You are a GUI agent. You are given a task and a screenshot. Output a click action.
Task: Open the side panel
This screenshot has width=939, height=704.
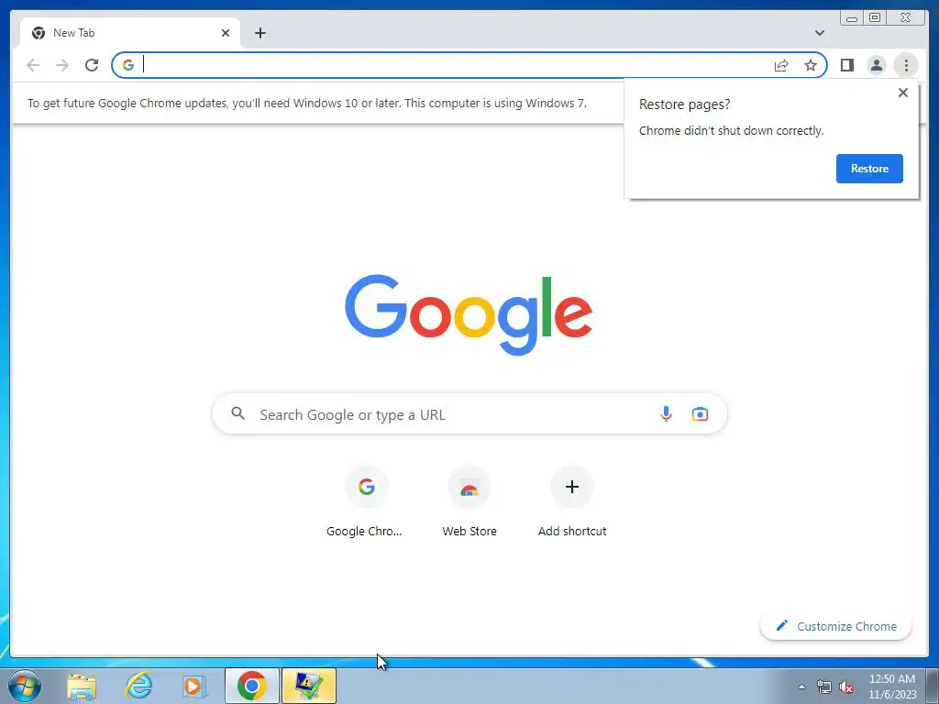pyautogui.click(x=846, y=65)
